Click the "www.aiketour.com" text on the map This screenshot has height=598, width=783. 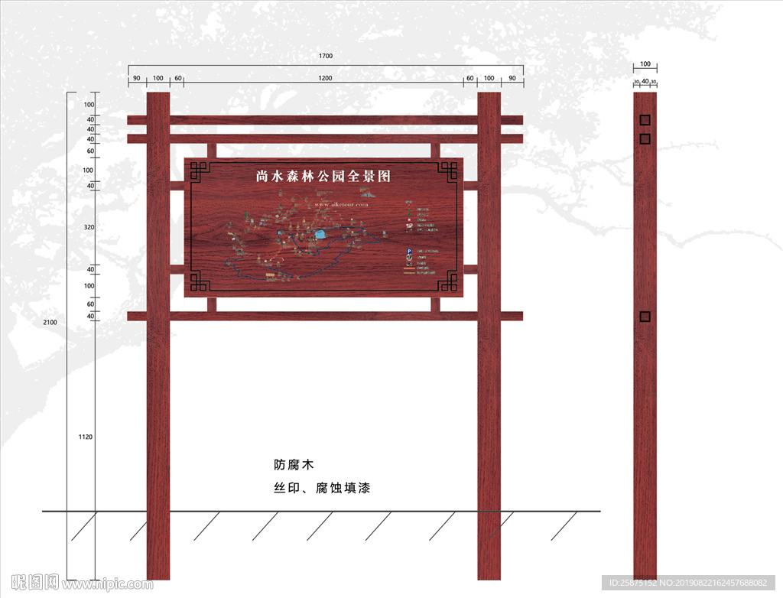tap(342, 204)
